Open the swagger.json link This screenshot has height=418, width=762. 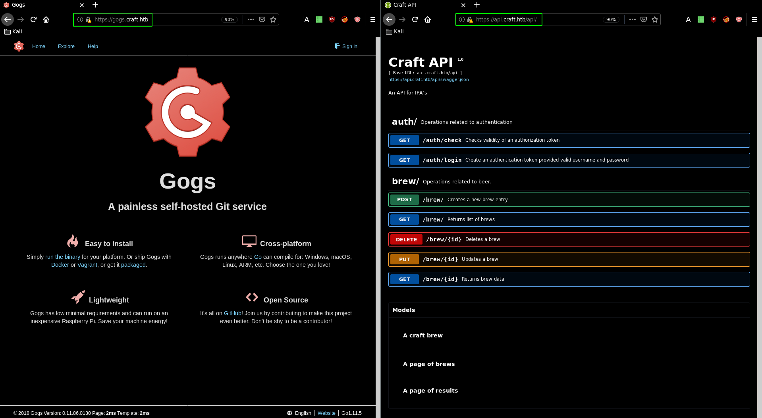(428, 79)
